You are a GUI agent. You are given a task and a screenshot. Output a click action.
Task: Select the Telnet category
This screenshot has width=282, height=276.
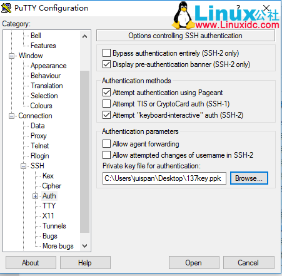tap(40, 146)
